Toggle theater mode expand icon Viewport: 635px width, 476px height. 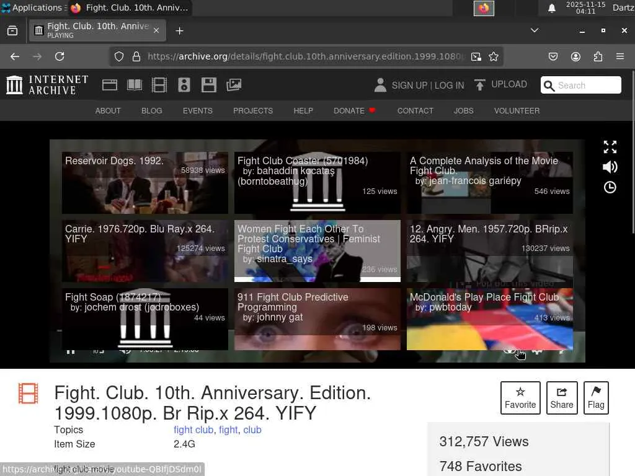click(x=610, y=147)
